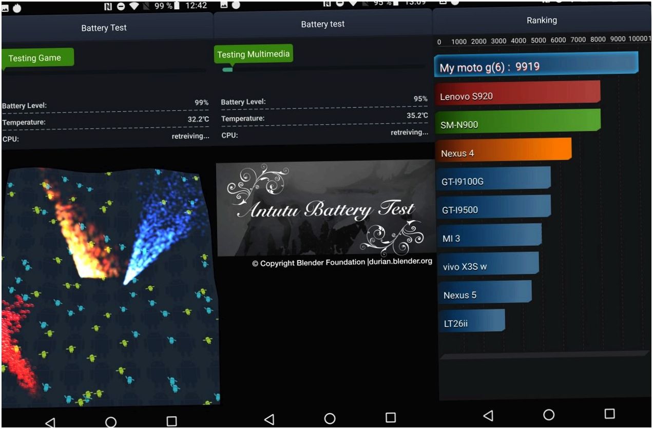653x429 pixels.
Task: Click the 12:42 clock in status bar
Action: coord(196,6)
